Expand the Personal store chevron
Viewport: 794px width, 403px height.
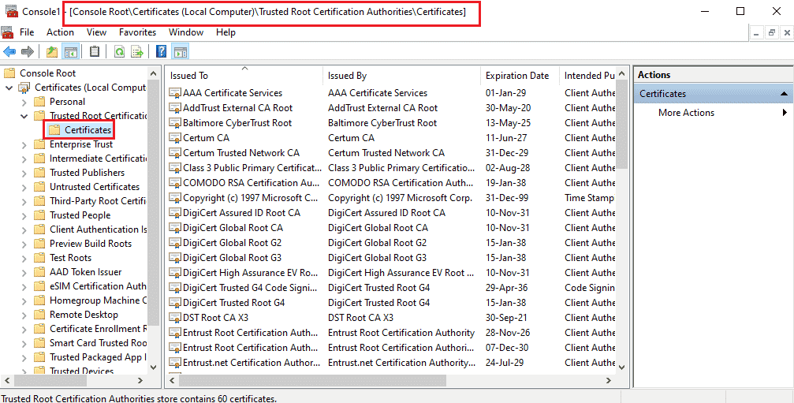point(24,102)
